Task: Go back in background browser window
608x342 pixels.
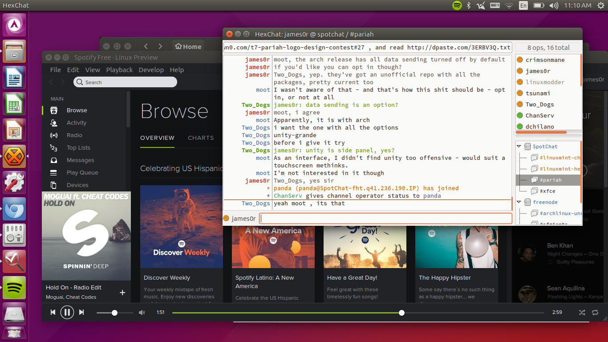Action: (x=146, y=46)
